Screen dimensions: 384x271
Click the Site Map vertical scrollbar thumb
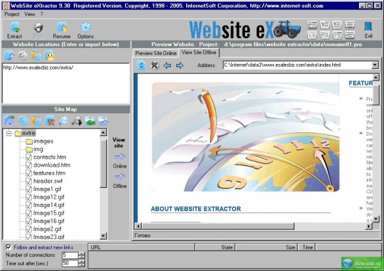coord(103,162)
